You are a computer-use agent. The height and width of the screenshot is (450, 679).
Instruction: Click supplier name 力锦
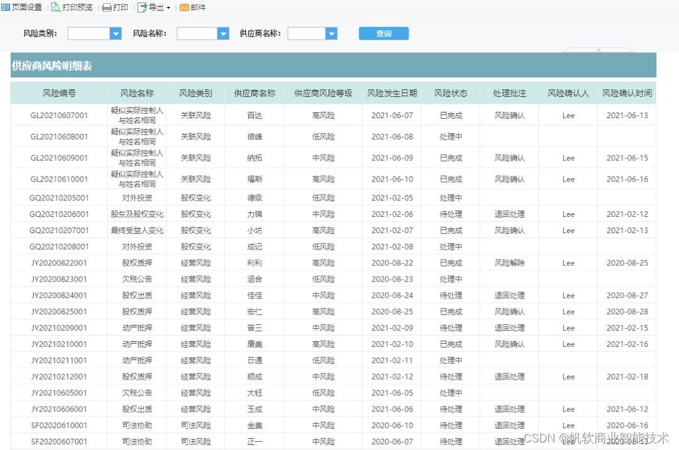click(255, 214)
